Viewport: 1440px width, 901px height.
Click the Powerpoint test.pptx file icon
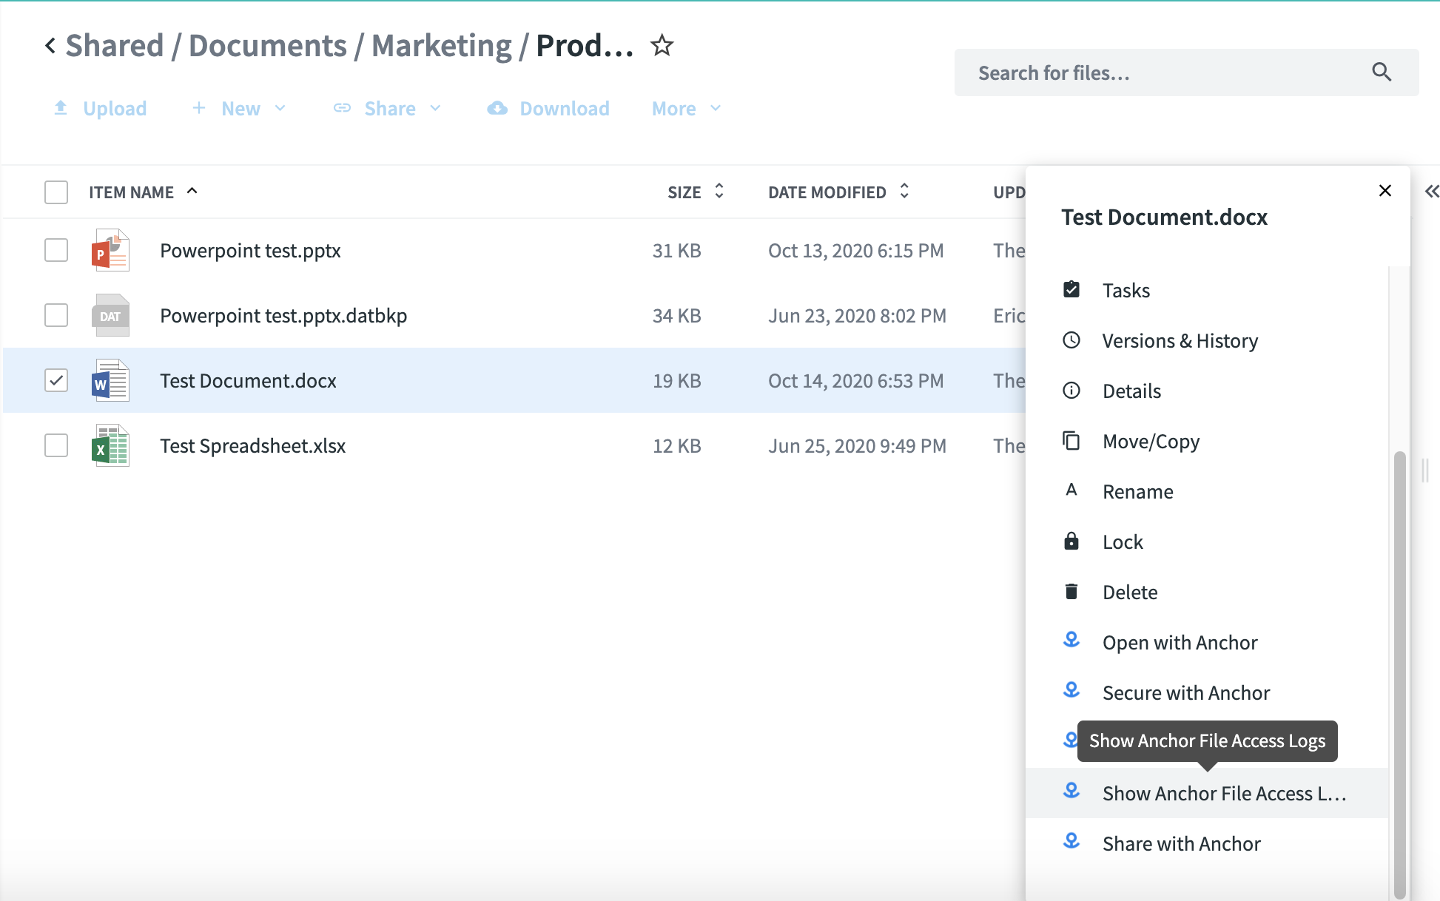point(110,251)
